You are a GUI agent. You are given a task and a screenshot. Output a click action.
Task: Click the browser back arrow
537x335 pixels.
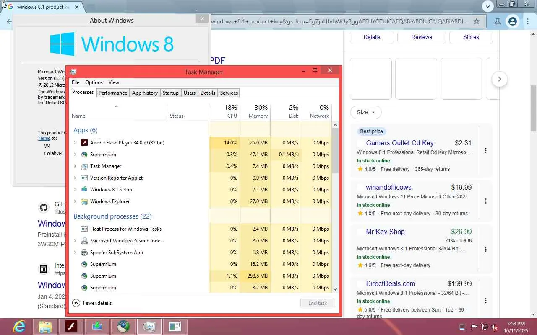pyautogui.click(x=9, y=21)
